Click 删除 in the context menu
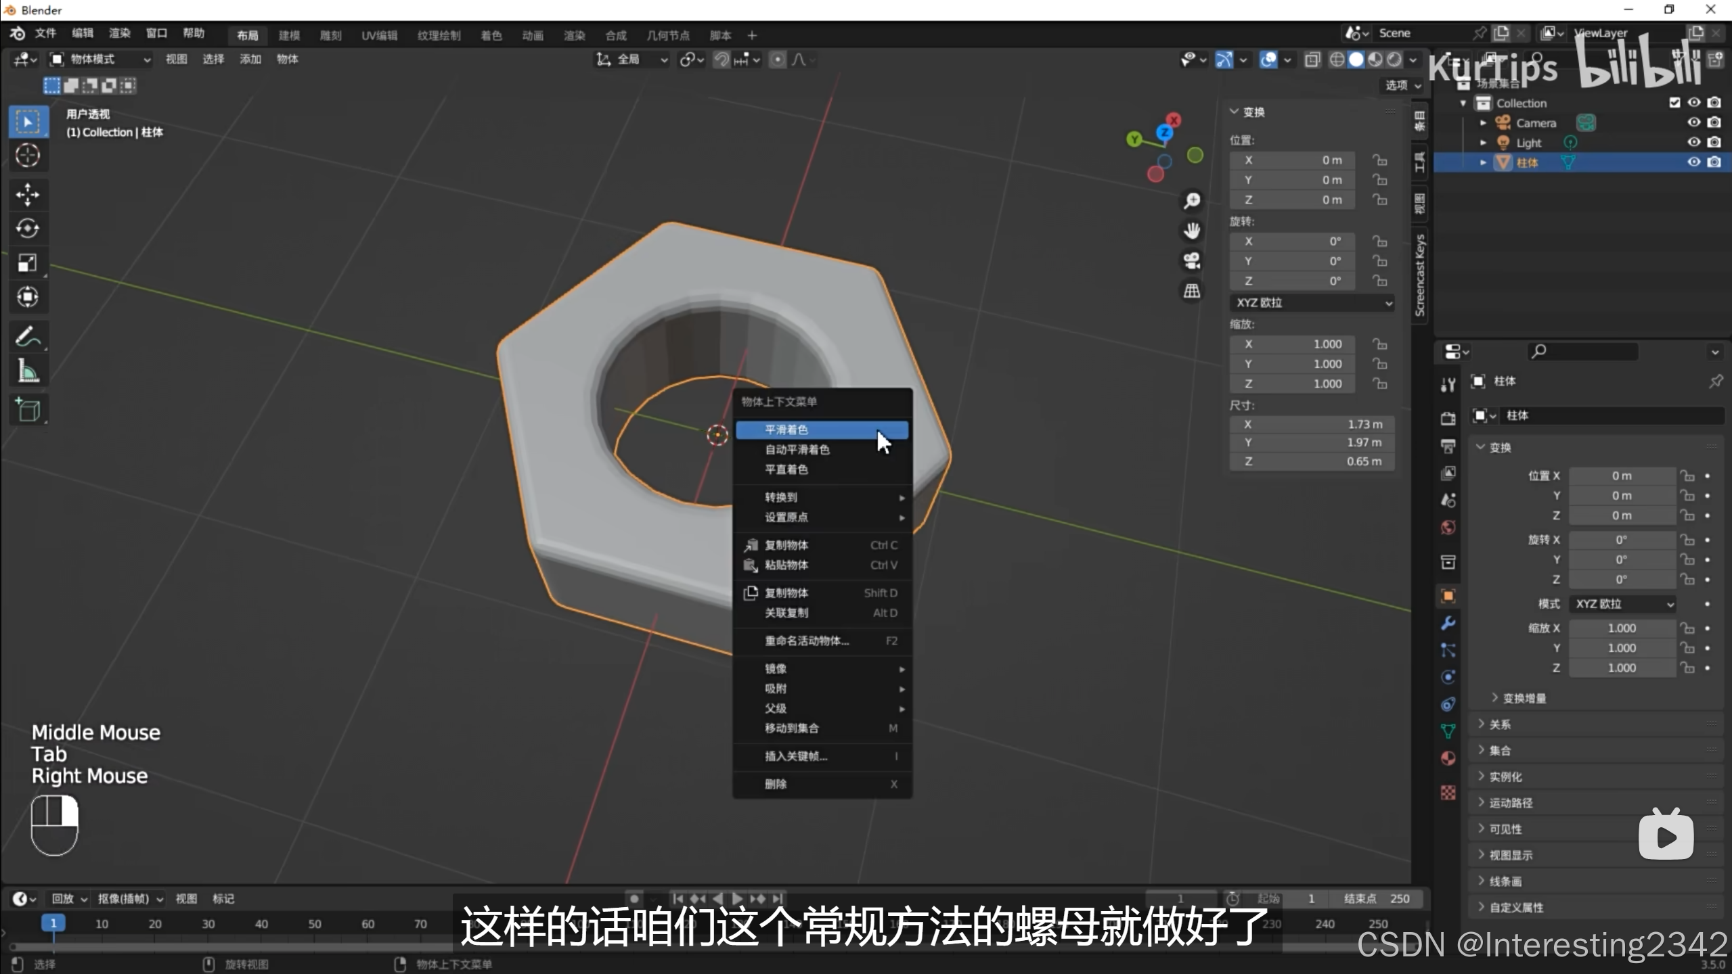This screenshot has width=1732, height=974. (776, 784)
